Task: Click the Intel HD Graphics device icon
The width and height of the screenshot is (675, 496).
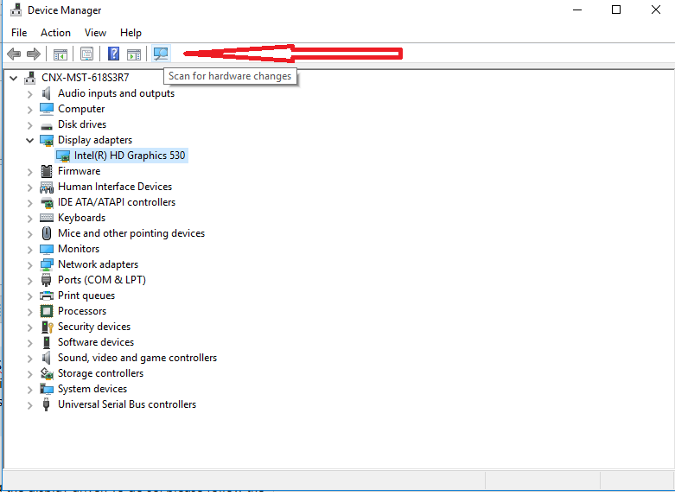Action: (63, 156)
